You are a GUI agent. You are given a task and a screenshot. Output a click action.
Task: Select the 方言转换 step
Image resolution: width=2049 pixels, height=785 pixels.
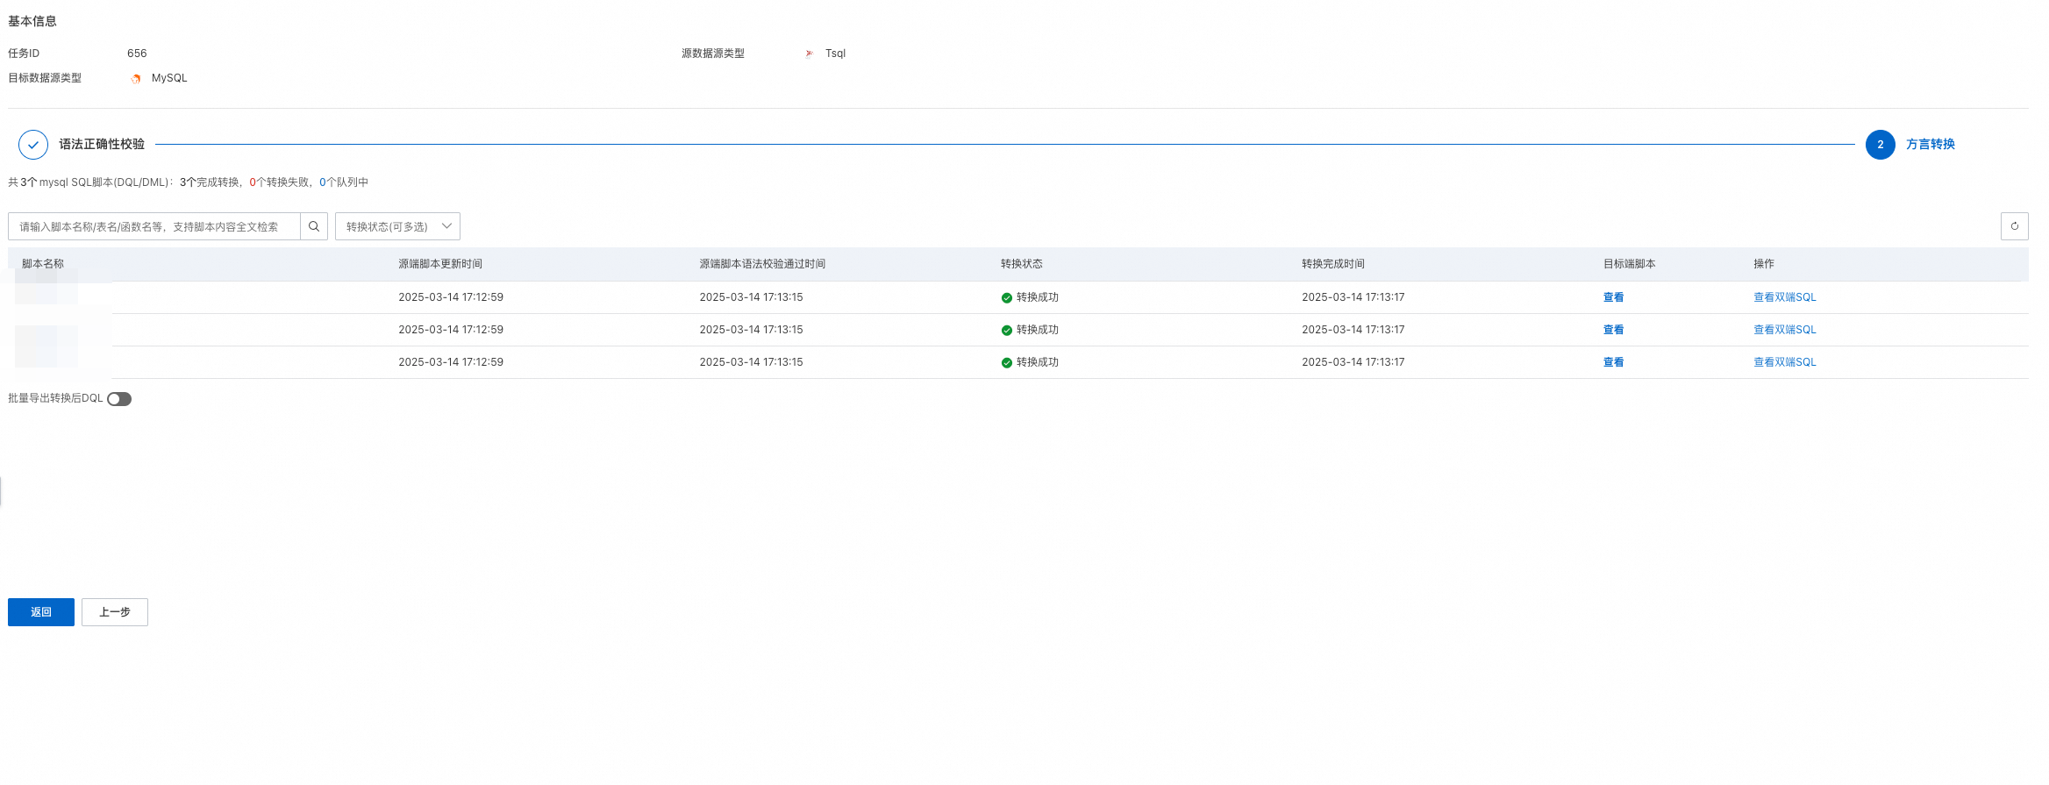coord(1930,144)
